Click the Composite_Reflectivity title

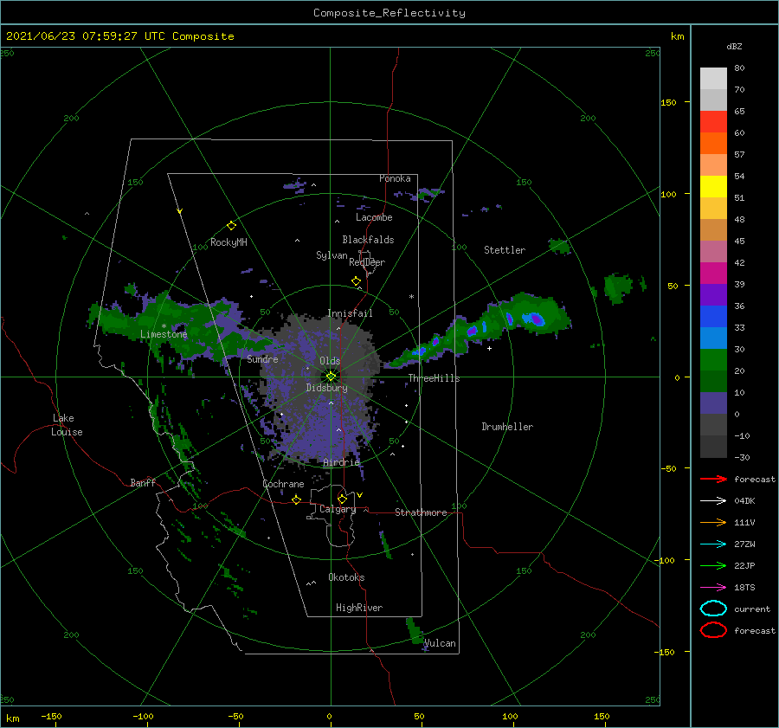(389, 13)
